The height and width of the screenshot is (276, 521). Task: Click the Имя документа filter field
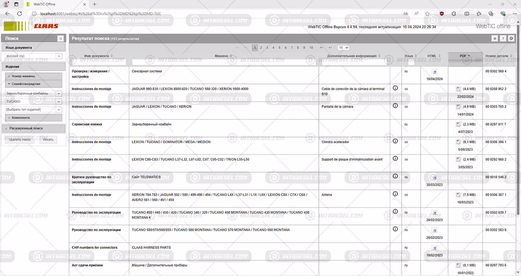(x=99, y=62)
